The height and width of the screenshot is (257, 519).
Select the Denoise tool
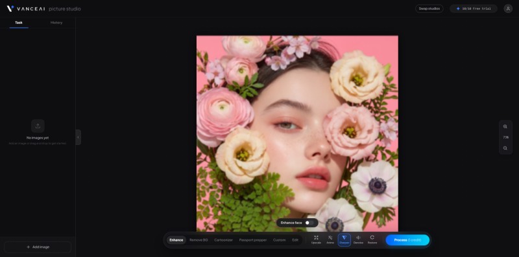click(358, 240)
